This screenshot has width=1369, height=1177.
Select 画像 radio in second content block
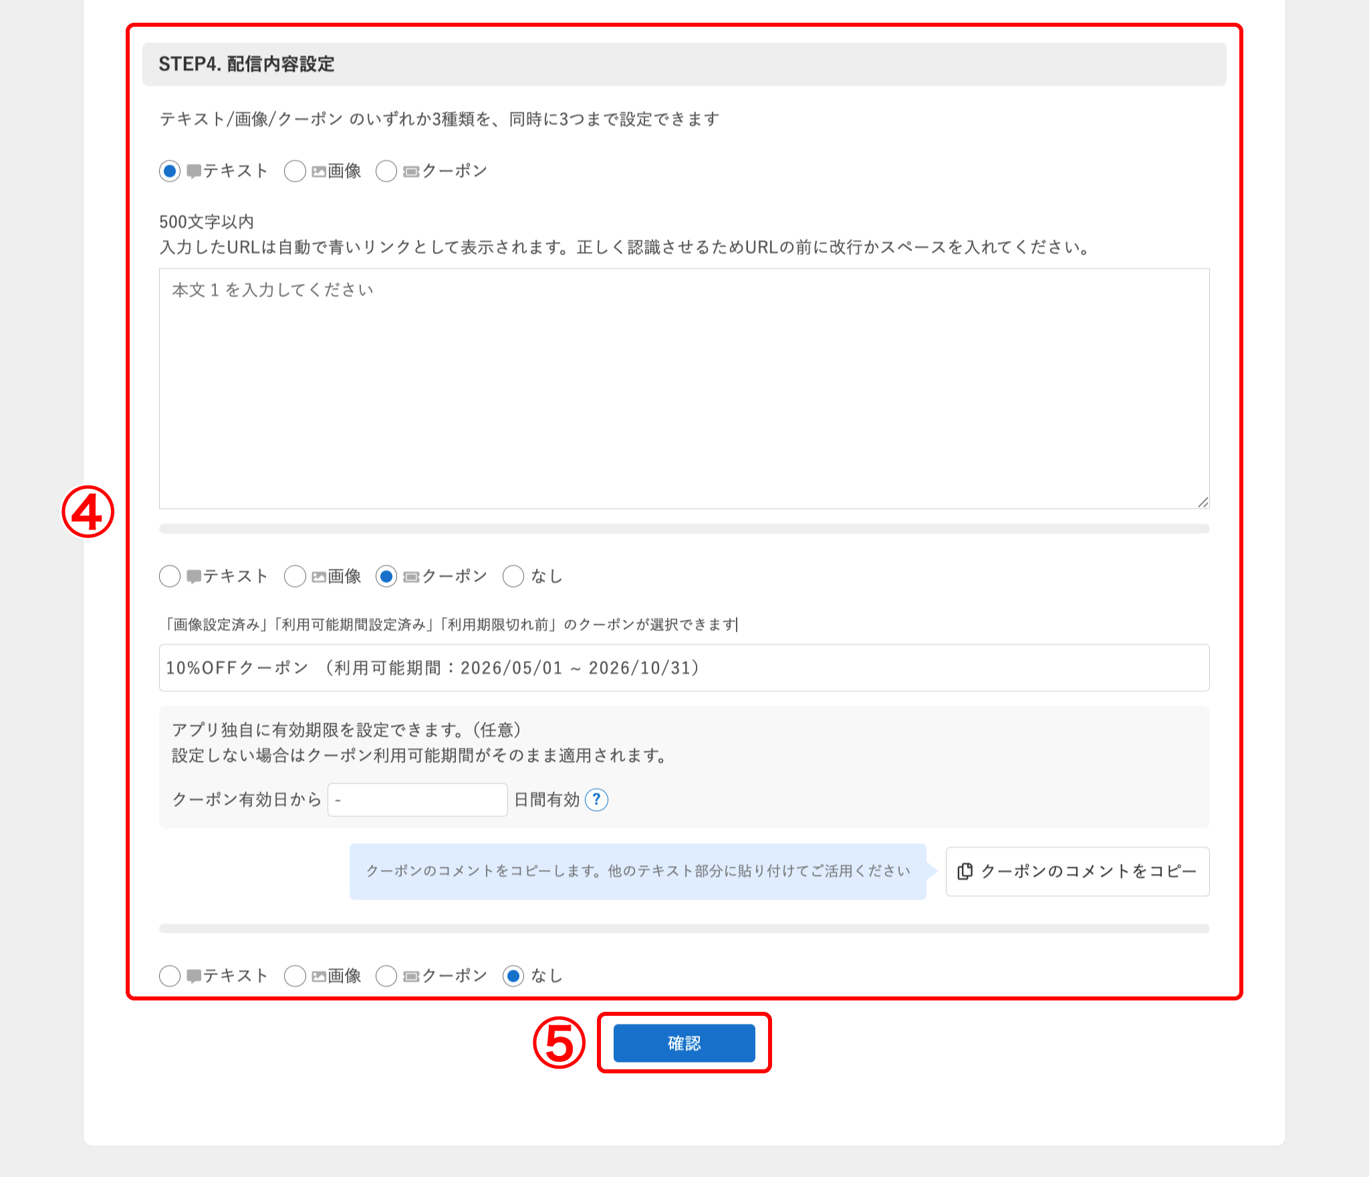[295, 576]
